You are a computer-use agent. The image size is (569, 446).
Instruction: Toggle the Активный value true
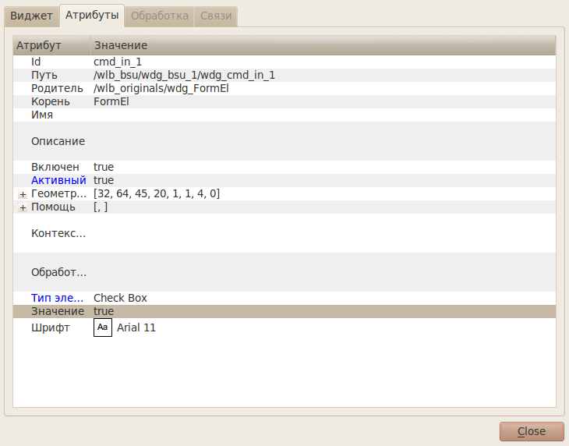click(104, 180)
